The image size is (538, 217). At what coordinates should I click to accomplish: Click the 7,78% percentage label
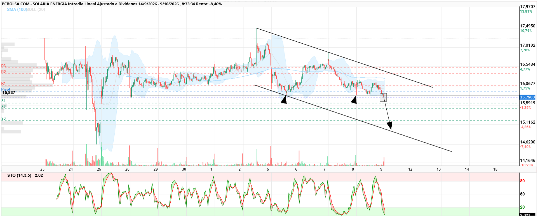coord(525,50)
